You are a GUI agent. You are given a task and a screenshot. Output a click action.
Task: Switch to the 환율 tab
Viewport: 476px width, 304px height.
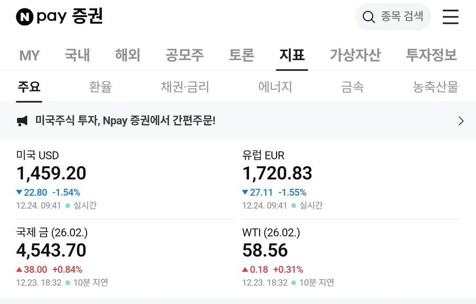[101, 87]
